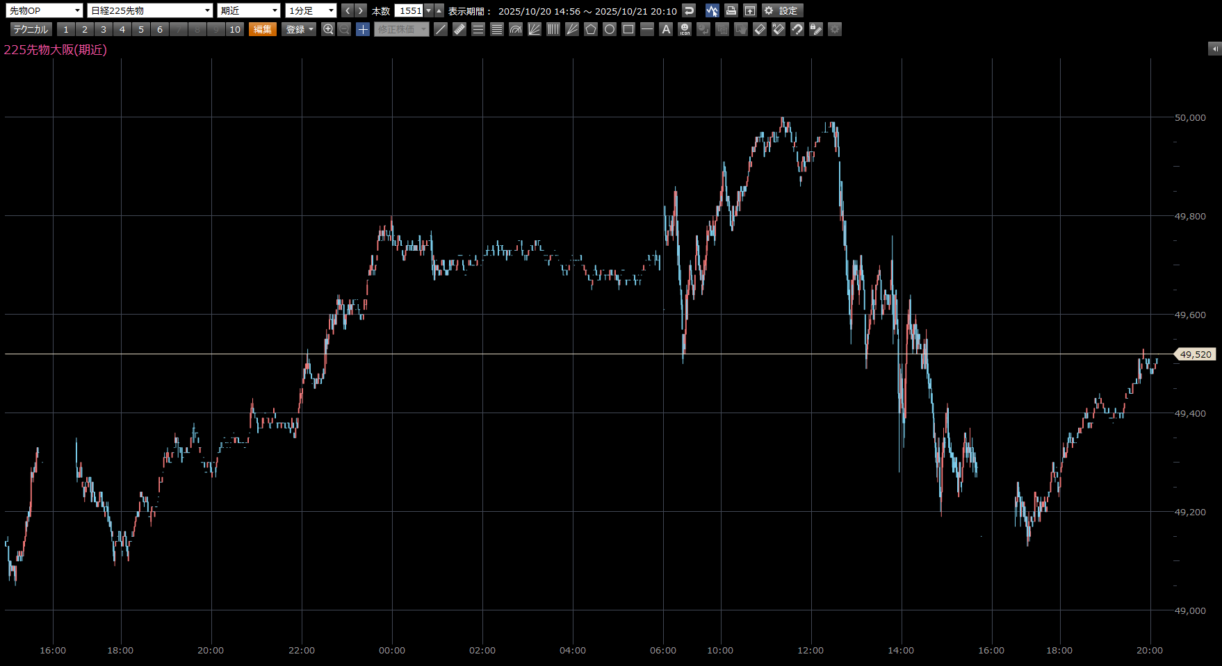This screenshot has width=1222, height=666.
Task: Select the circle drawing tool
Action: (610, 29)
